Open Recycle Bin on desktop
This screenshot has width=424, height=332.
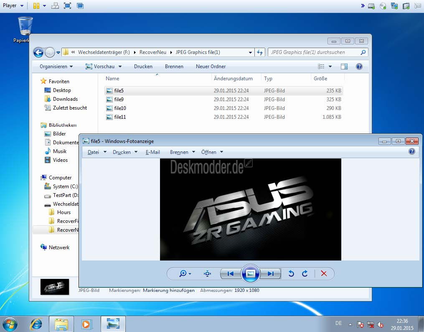pyautogui.click(x=25, y=30)
